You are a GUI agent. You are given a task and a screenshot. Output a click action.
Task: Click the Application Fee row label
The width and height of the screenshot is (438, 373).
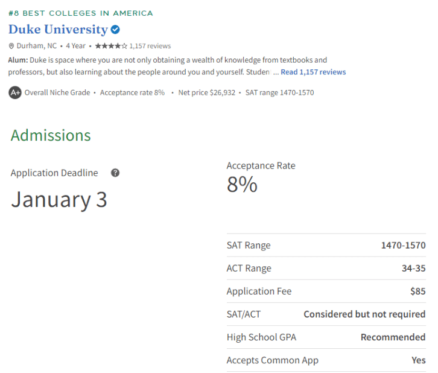click(259, 291)
